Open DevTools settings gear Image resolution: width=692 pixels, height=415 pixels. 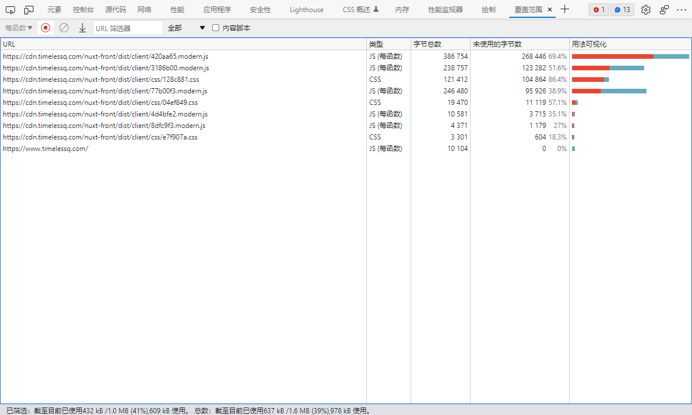coord(646,9)
